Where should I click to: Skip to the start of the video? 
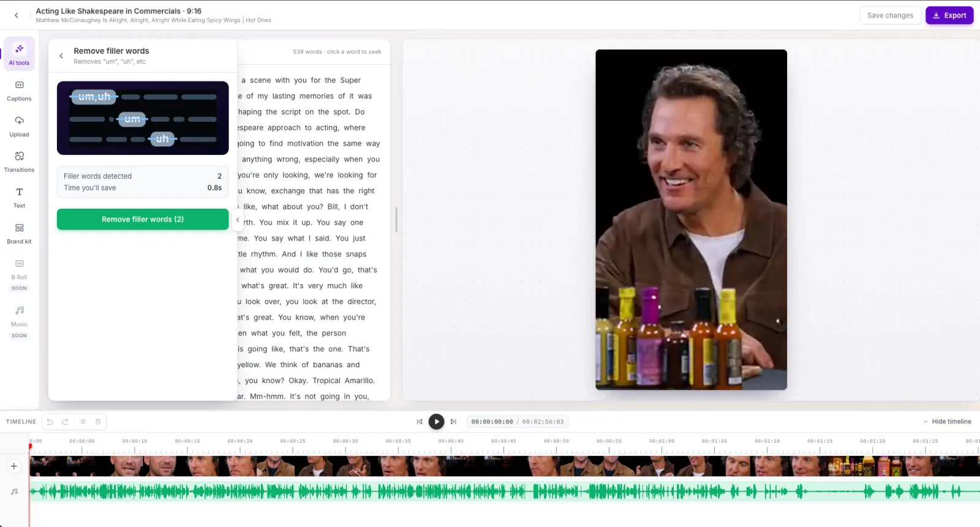(420, 422)
